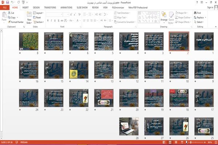Click the Sign in link

tap(210, 7)
